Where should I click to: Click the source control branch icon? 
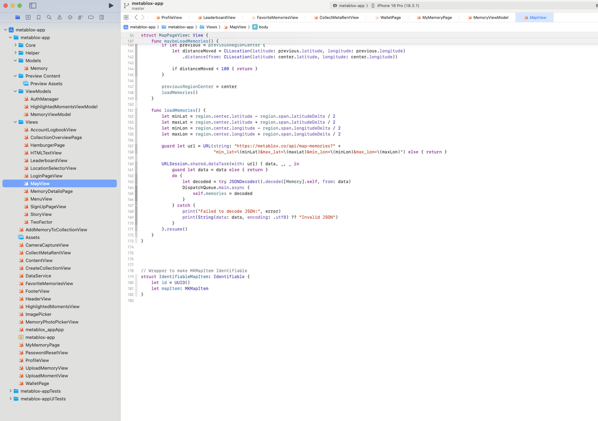point(127,6)
